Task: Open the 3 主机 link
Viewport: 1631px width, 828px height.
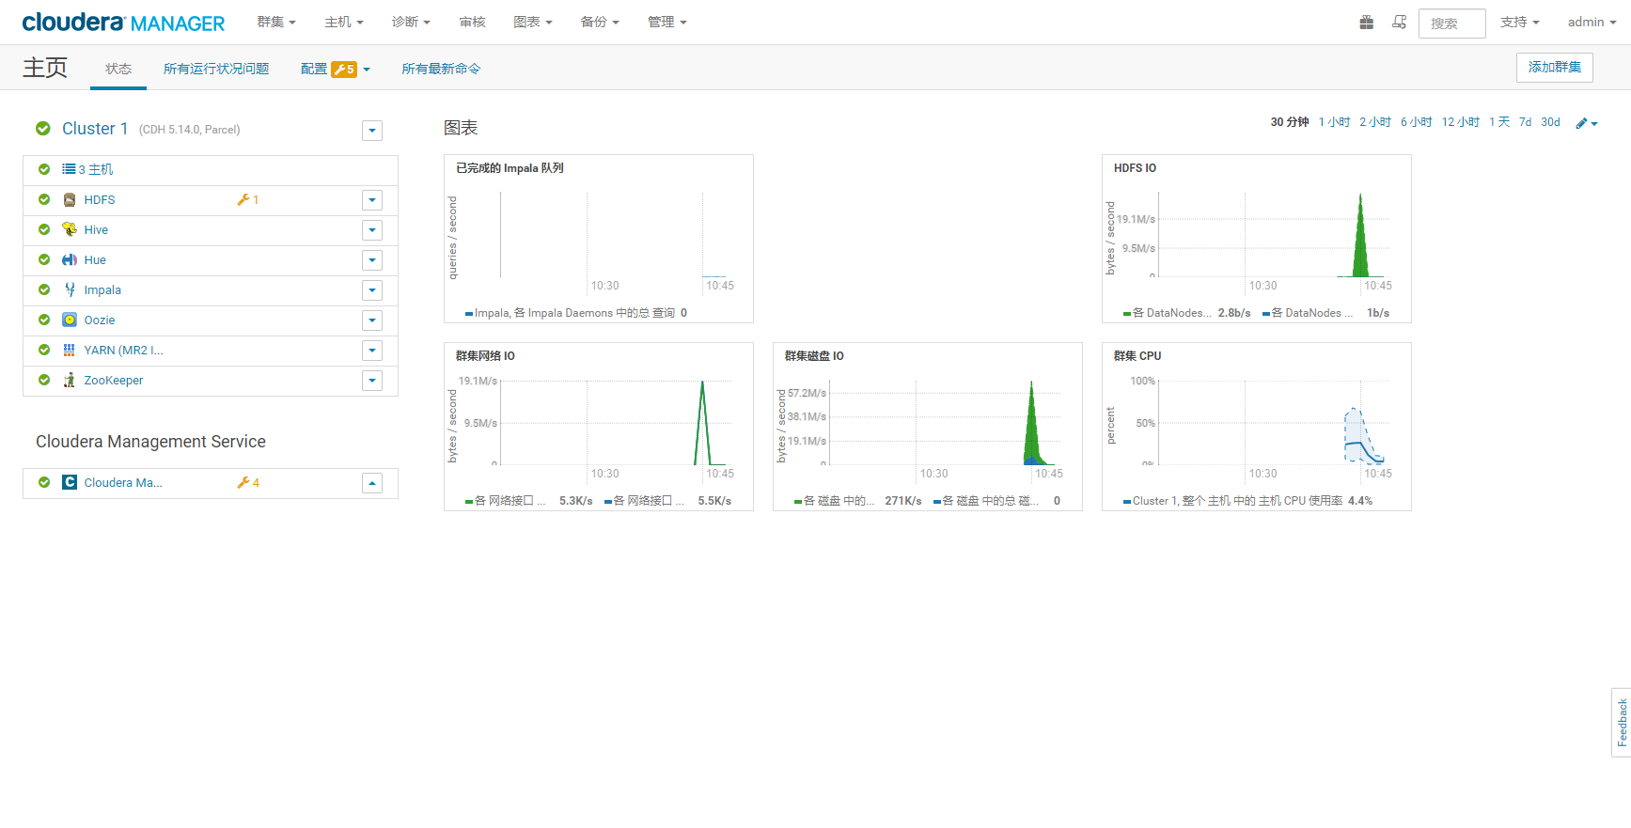Action: tap(96, 169)
